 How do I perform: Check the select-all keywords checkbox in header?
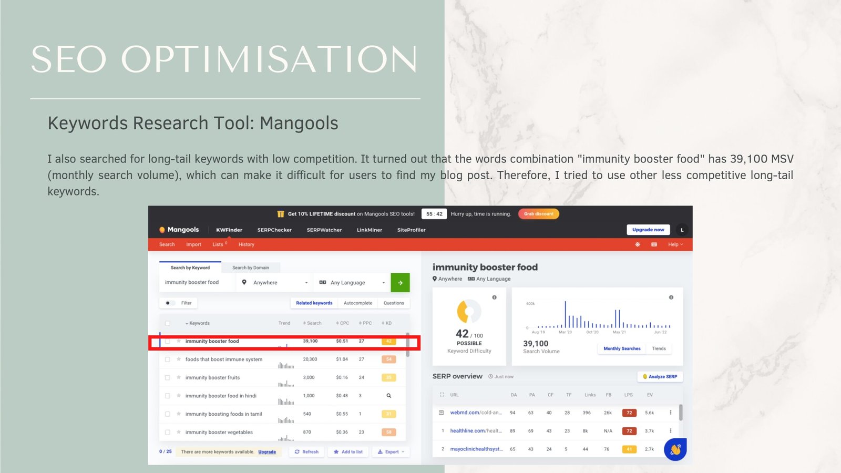pyautogui.click(x=168, y=323)
